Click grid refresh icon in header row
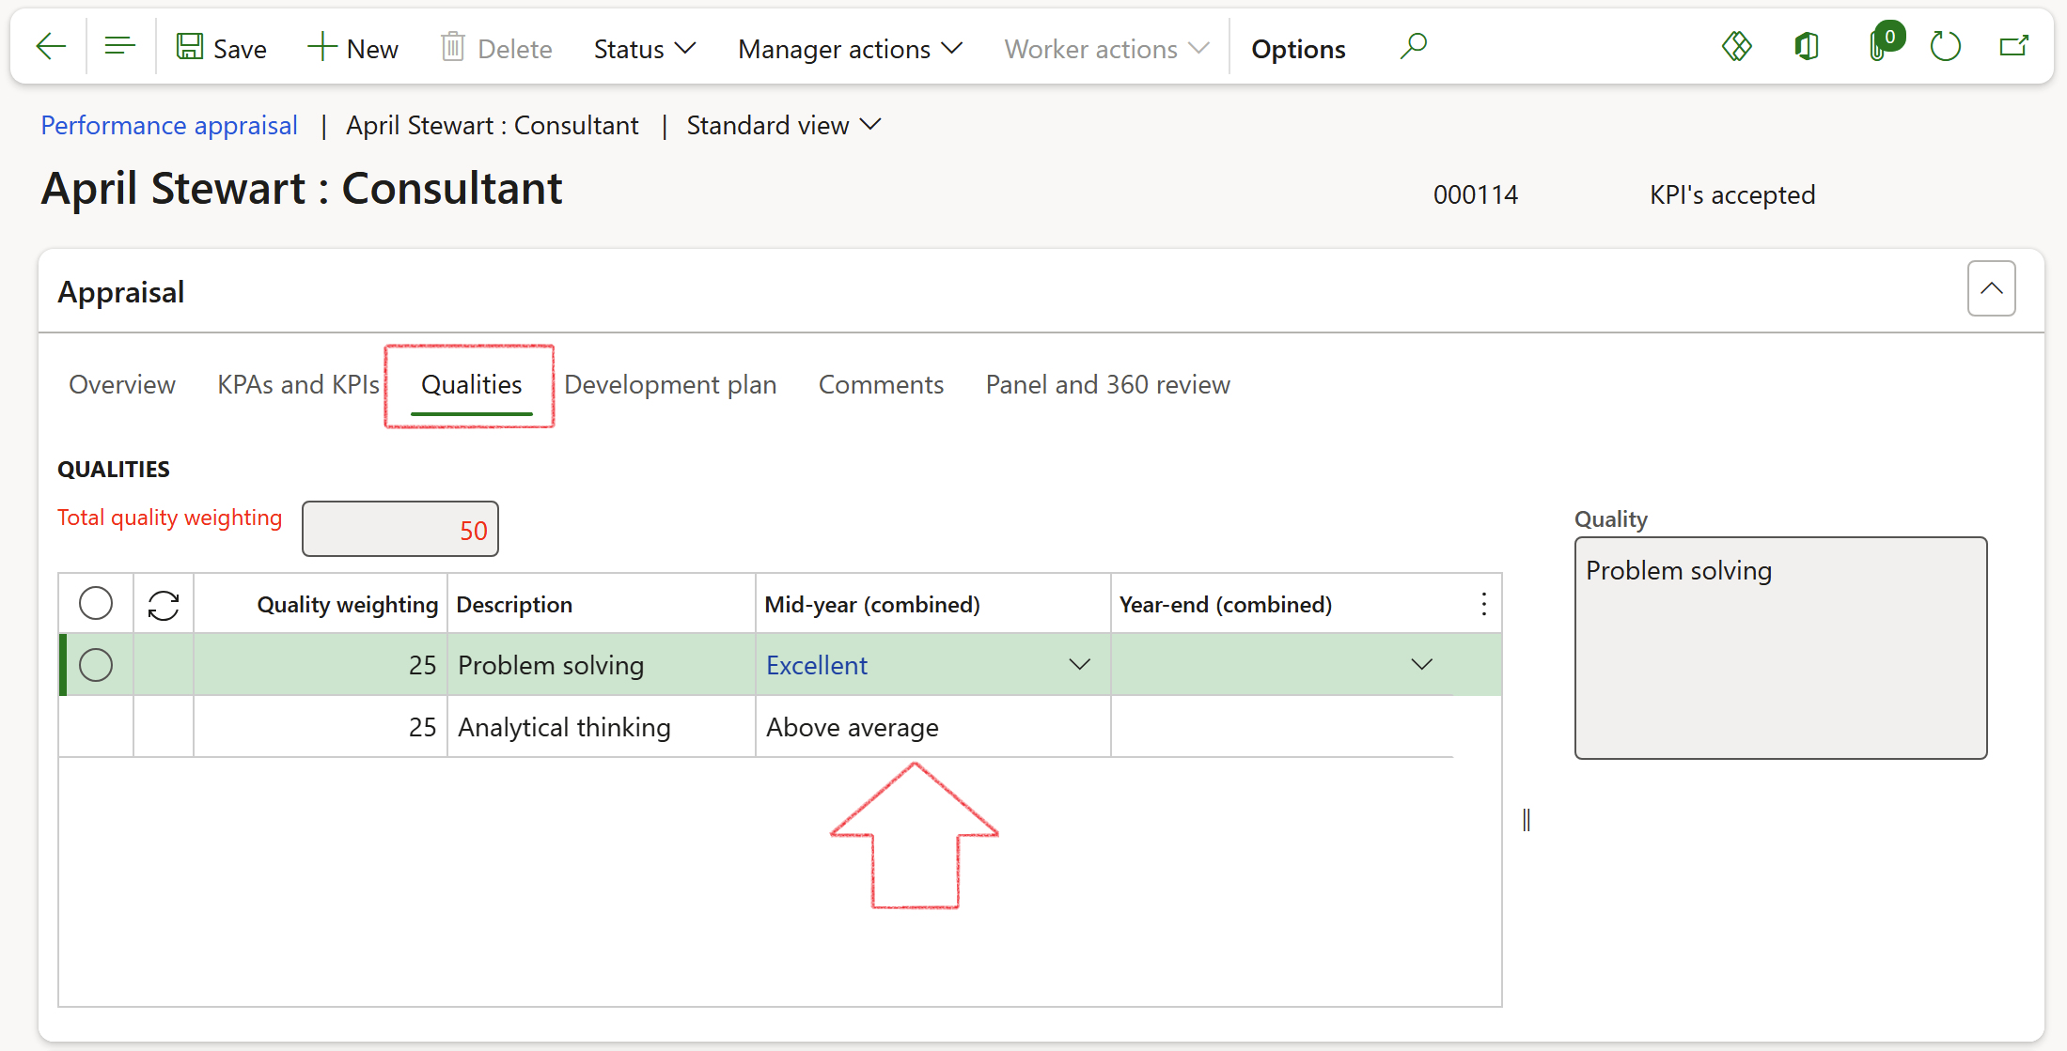Screen dimensions: 2067x1051 pos(164,605)
